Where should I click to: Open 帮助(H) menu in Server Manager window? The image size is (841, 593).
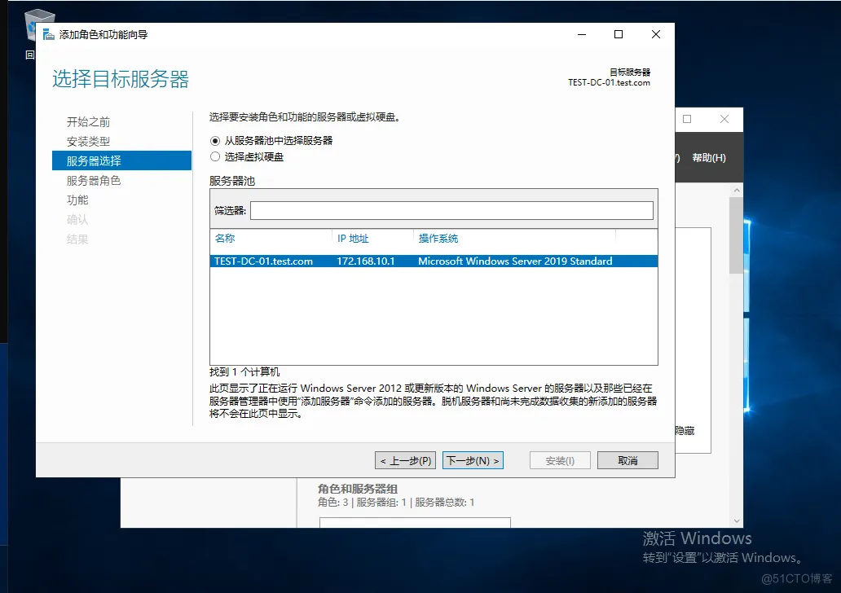[x=708, y=158]
